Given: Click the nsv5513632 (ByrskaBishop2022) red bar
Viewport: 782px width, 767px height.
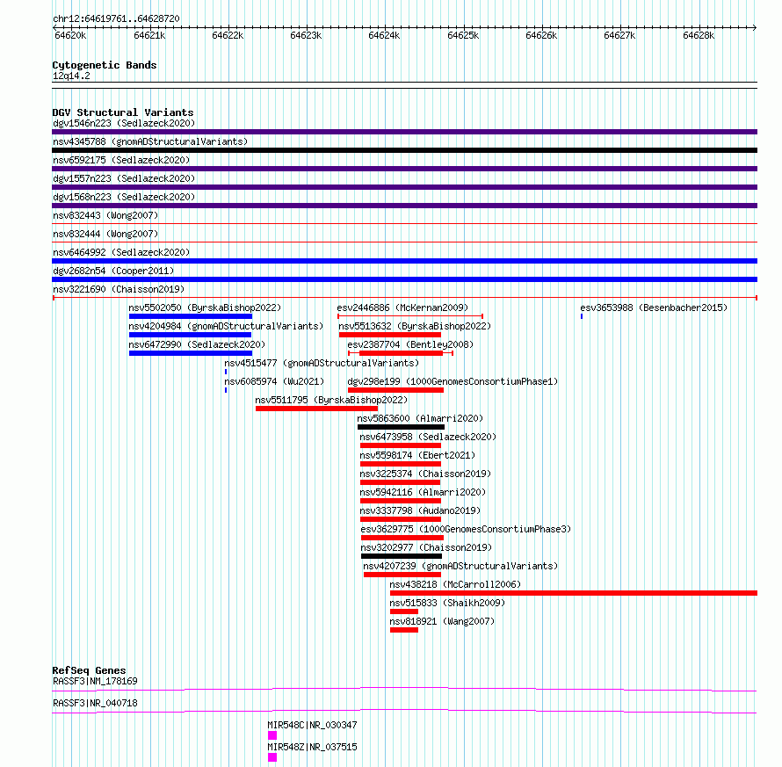Looking at the screenshot, I should (x=390, y=335).
